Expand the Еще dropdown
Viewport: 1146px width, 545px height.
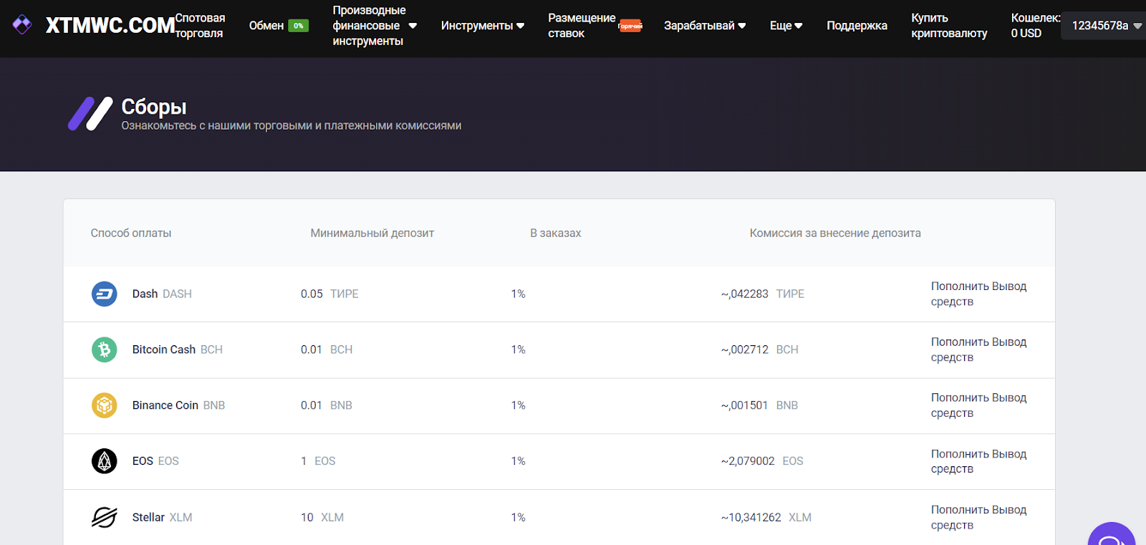click(x=786, y=26)
